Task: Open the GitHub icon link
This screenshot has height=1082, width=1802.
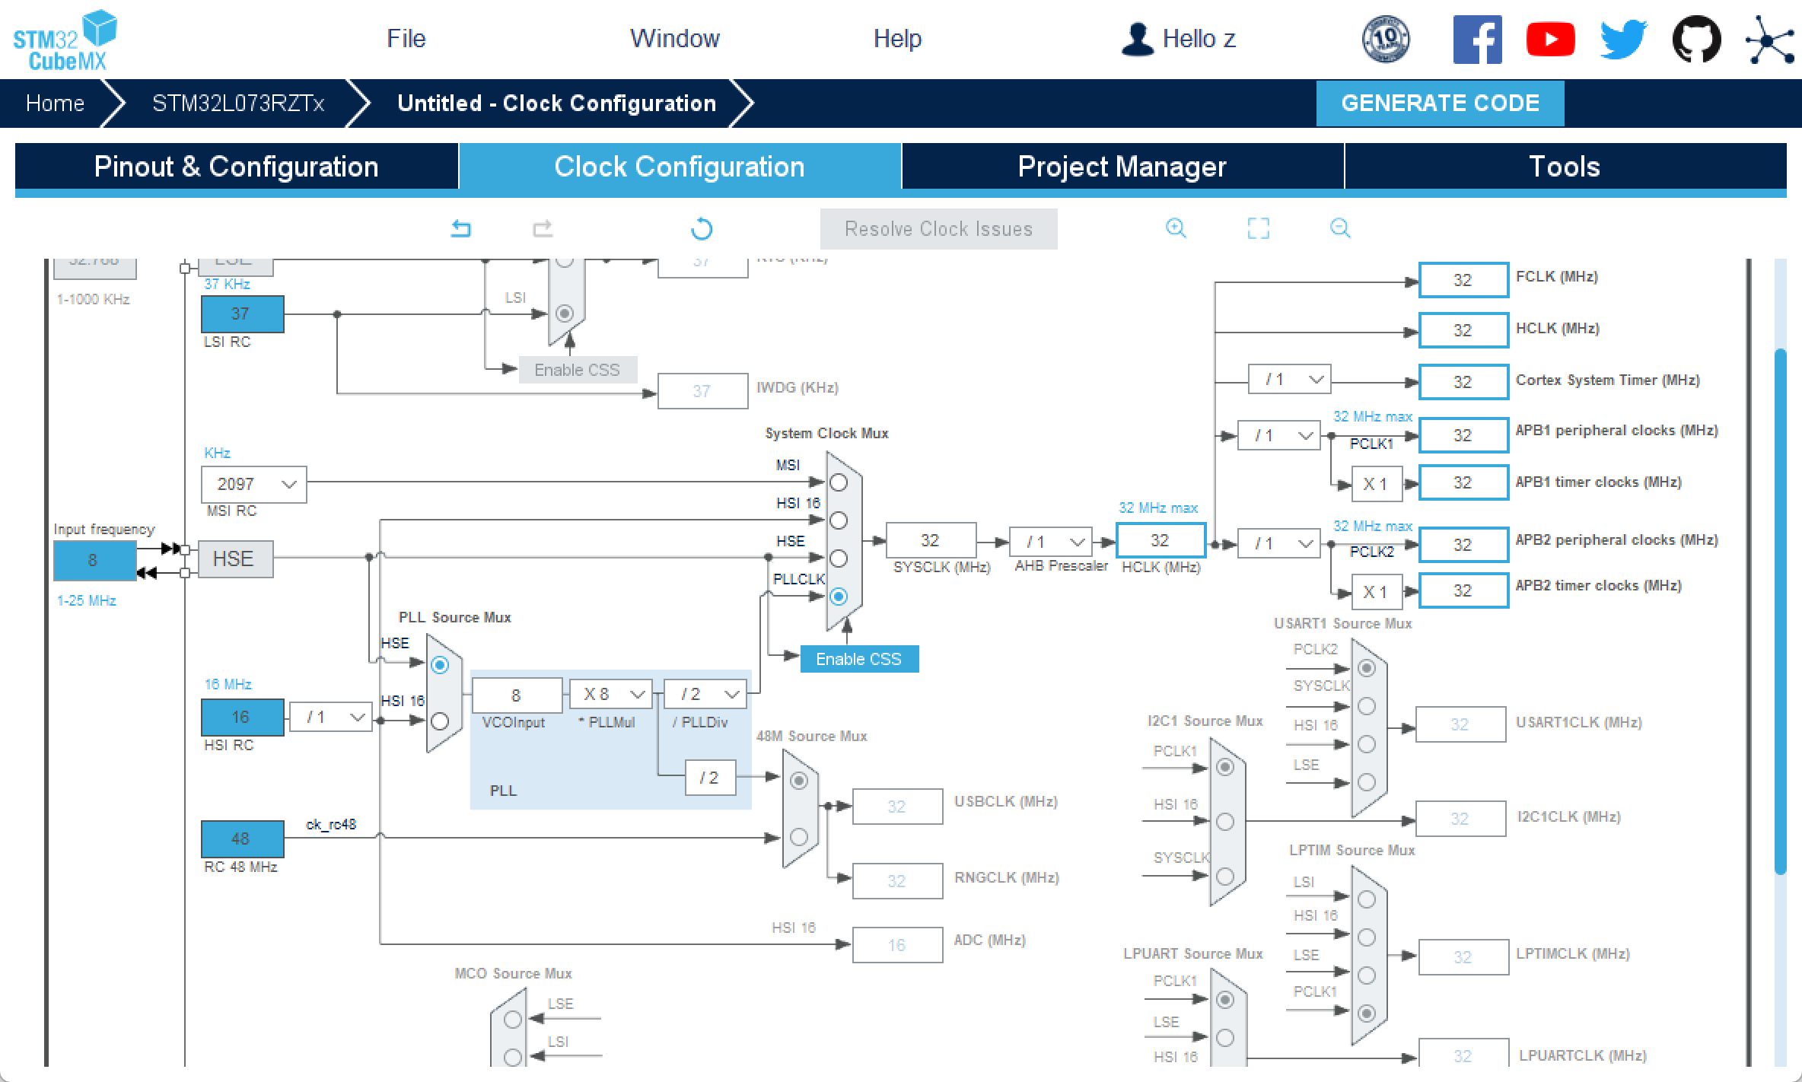Action: pyautogui.click(x=1696, y=39)
